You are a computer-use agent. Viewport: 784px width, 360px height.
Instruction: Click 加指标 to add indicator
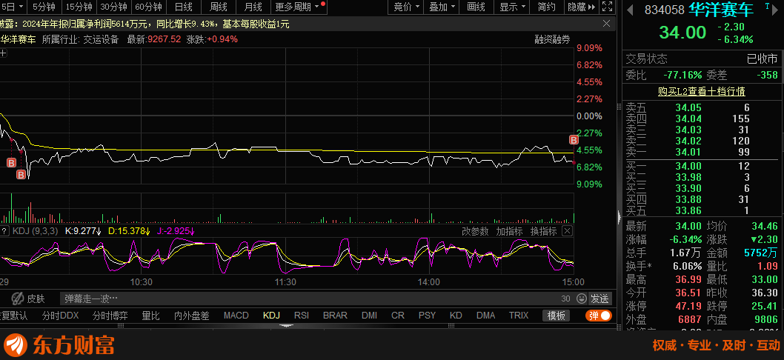click(x=509, y=231)
